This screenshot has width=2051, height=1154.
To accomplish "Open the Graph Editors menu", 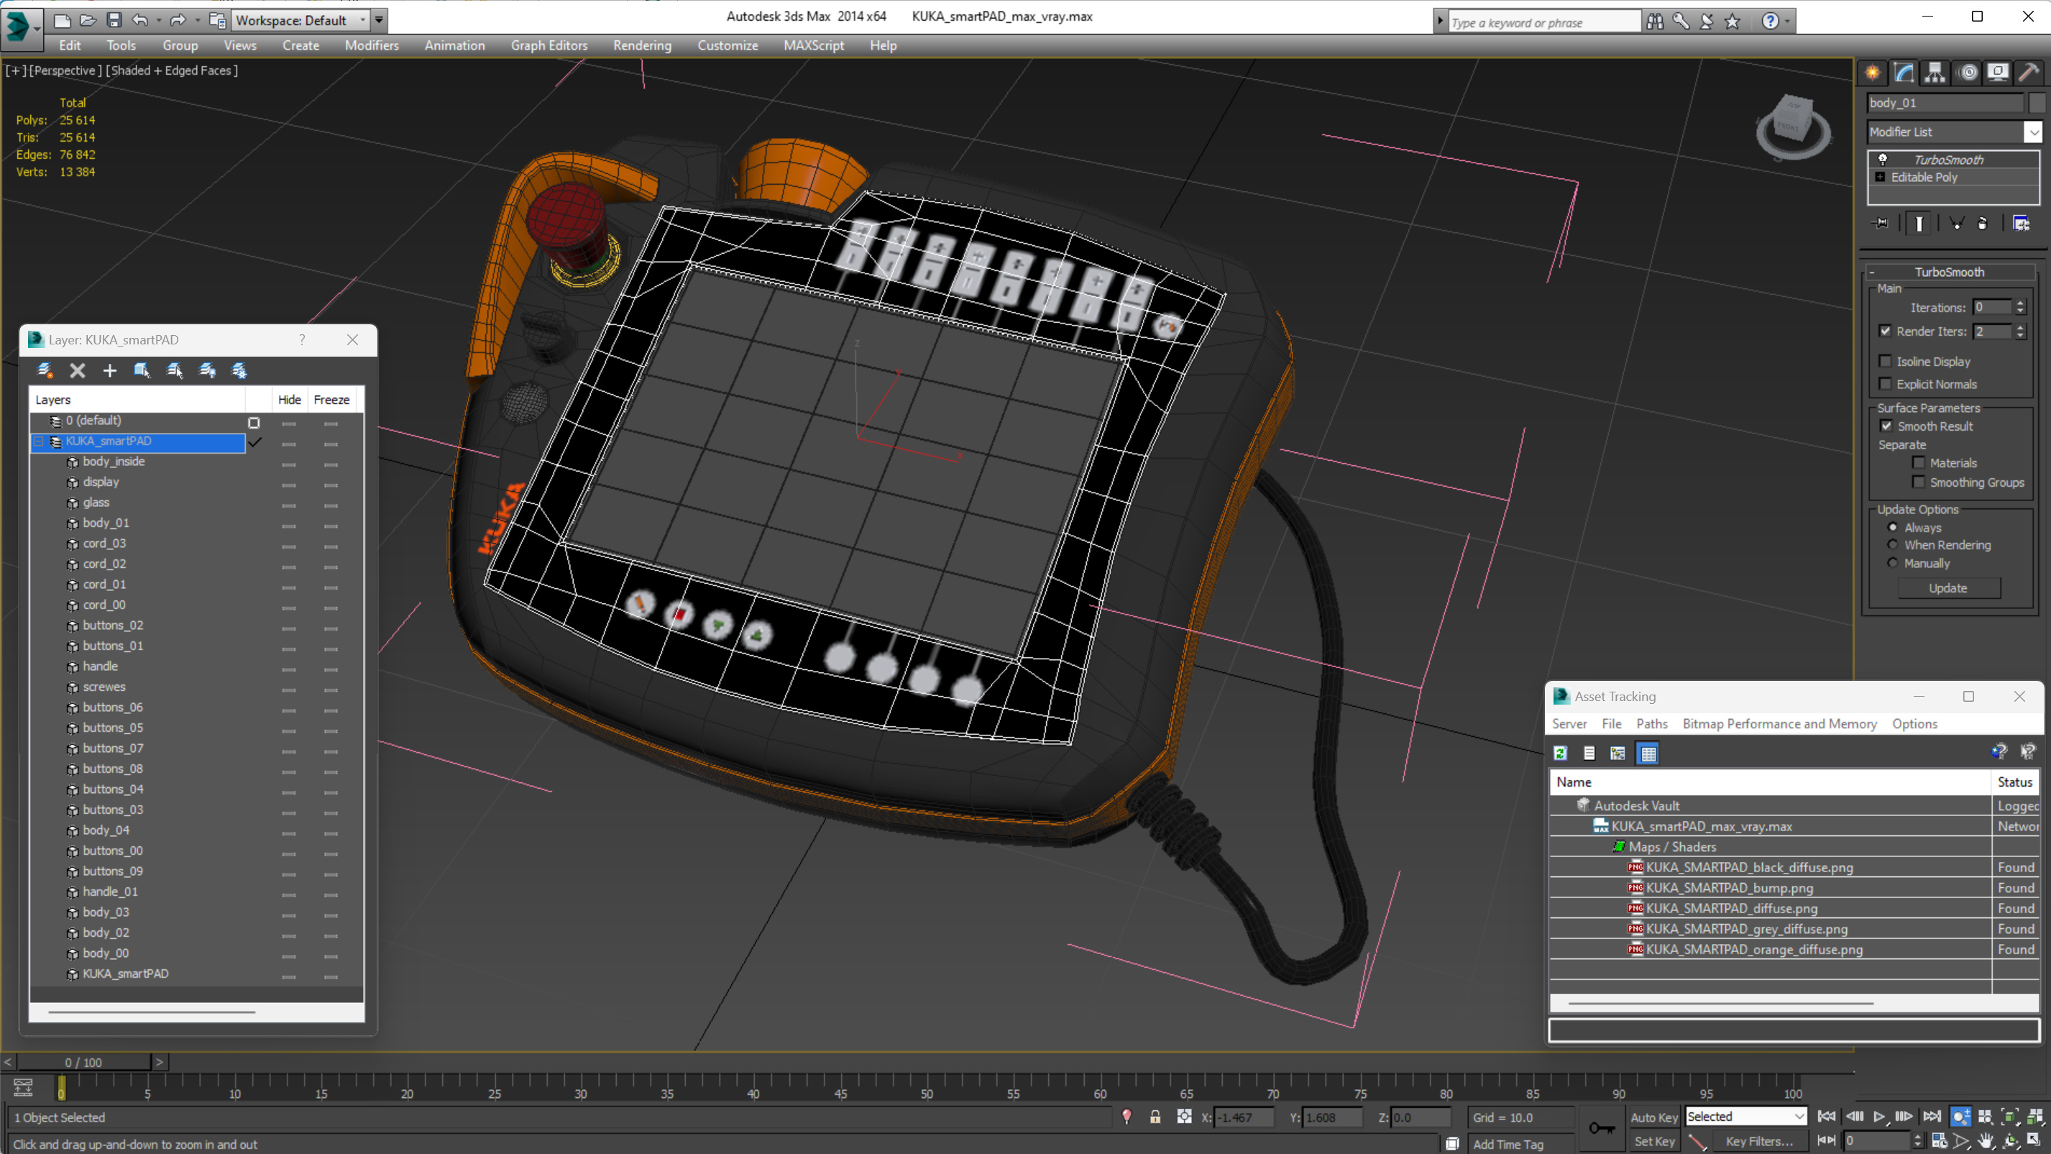I will (x=549, y=45).
